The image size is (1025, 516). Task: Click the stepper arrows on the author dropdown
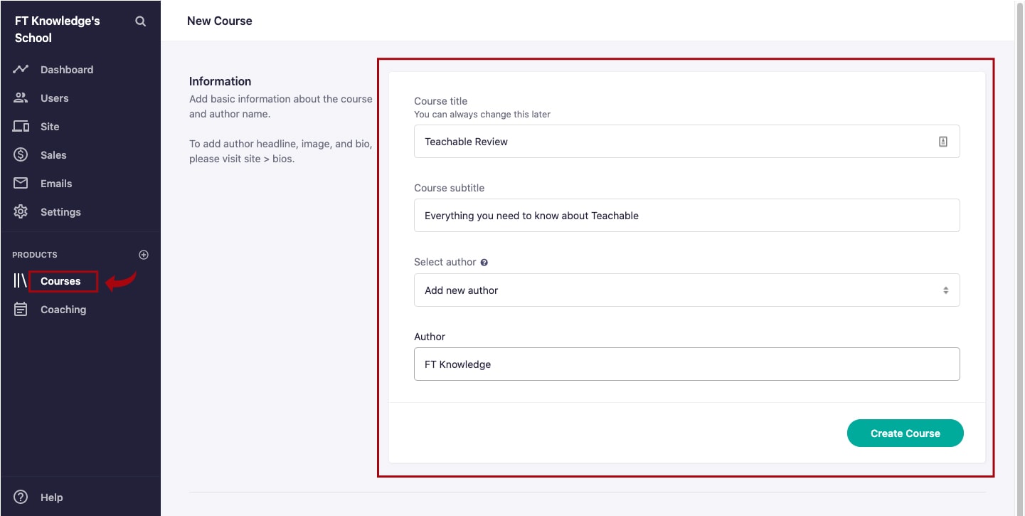[946, 290]
